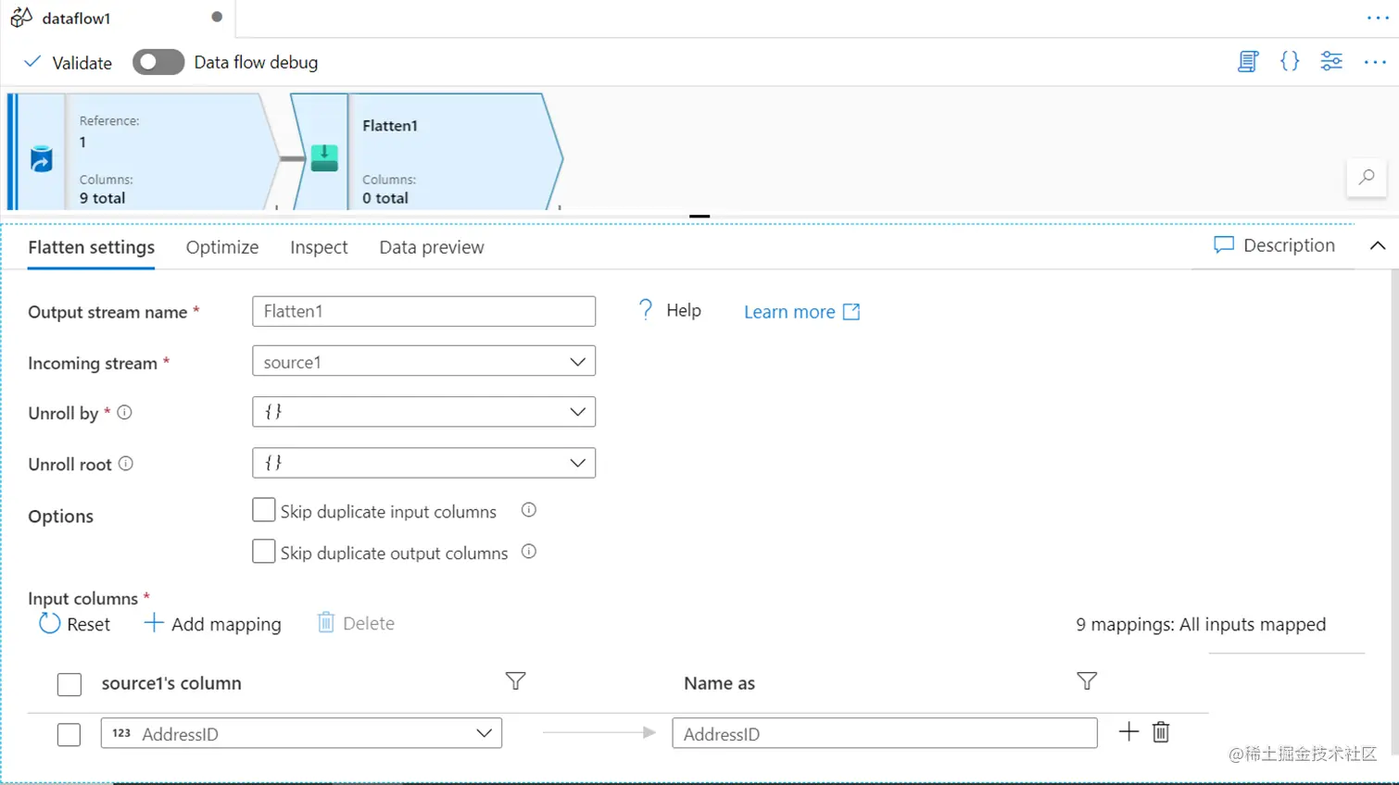
Task: Close the unsaved dataflow1 tab dot
Action: 217,17
